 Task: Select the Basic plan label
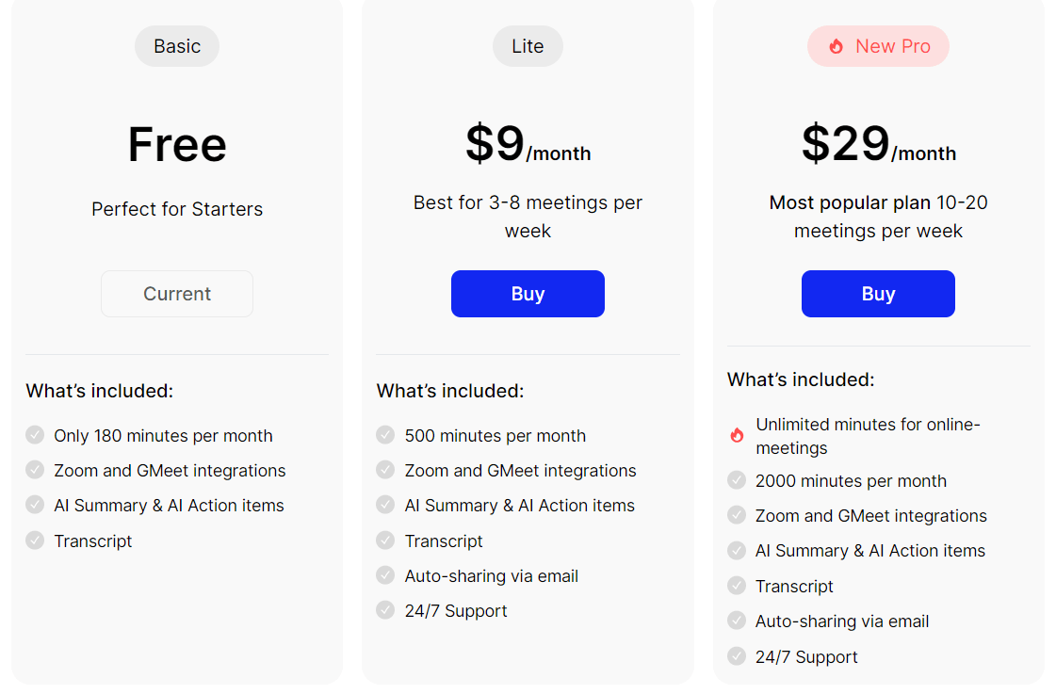[x=177, y=46]
